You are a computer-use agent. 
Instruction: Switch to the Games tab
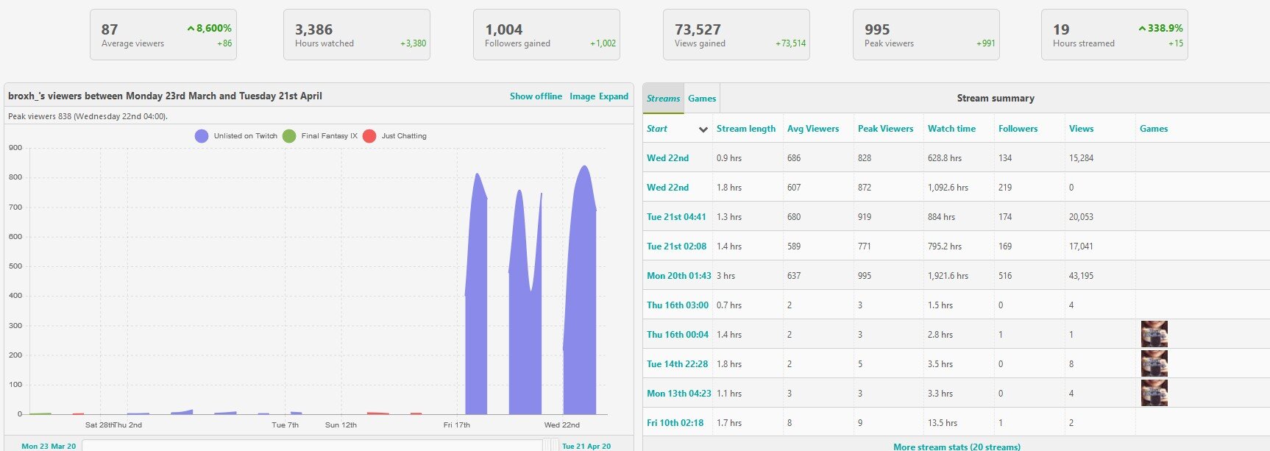701,99
